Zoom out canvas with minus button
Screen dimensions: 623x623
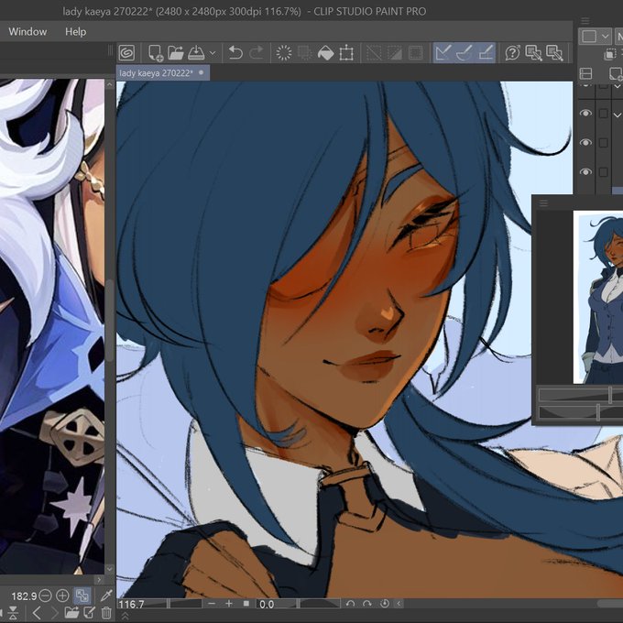click(212, 604)
